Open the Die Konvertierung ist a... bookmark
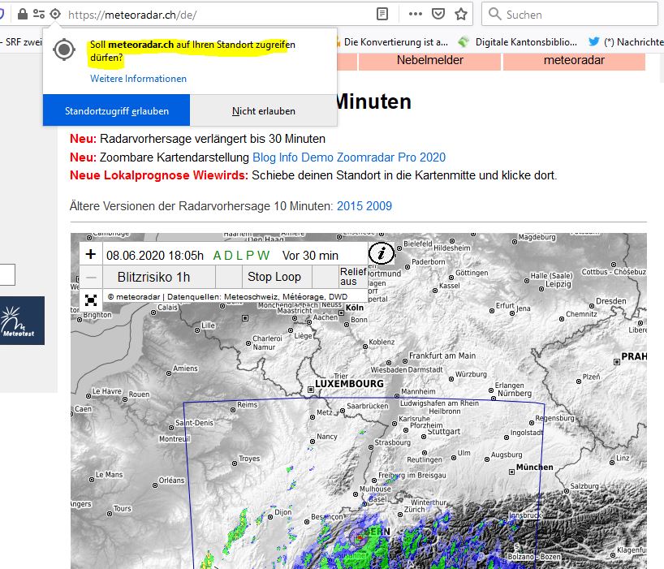 tap(391, 42)
